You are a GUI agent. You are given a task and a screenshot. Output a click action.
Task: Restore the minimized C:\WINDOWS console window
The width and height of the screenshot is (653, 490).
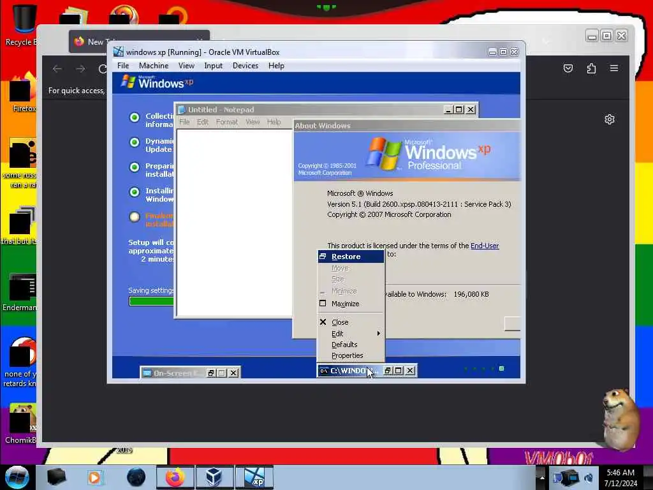387,371
